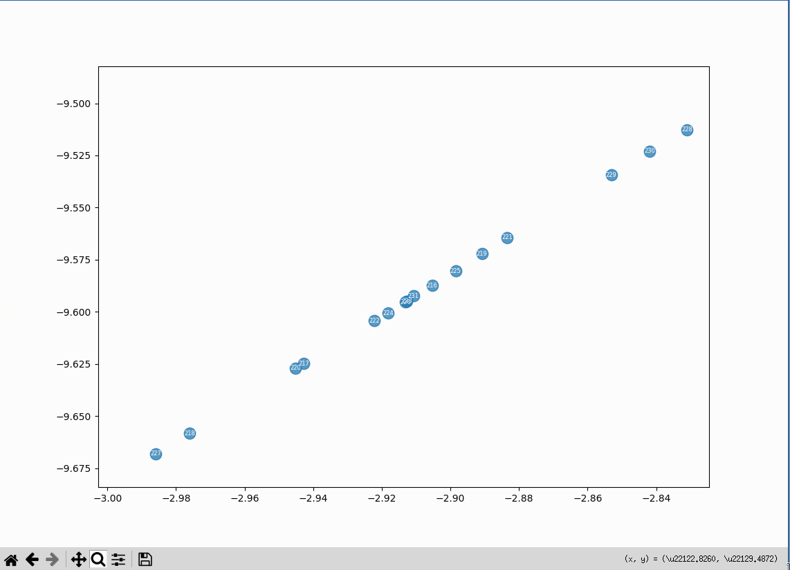Save the current figure
The height and width of the screenshot is (570, 790).
[x=145, y=559]
